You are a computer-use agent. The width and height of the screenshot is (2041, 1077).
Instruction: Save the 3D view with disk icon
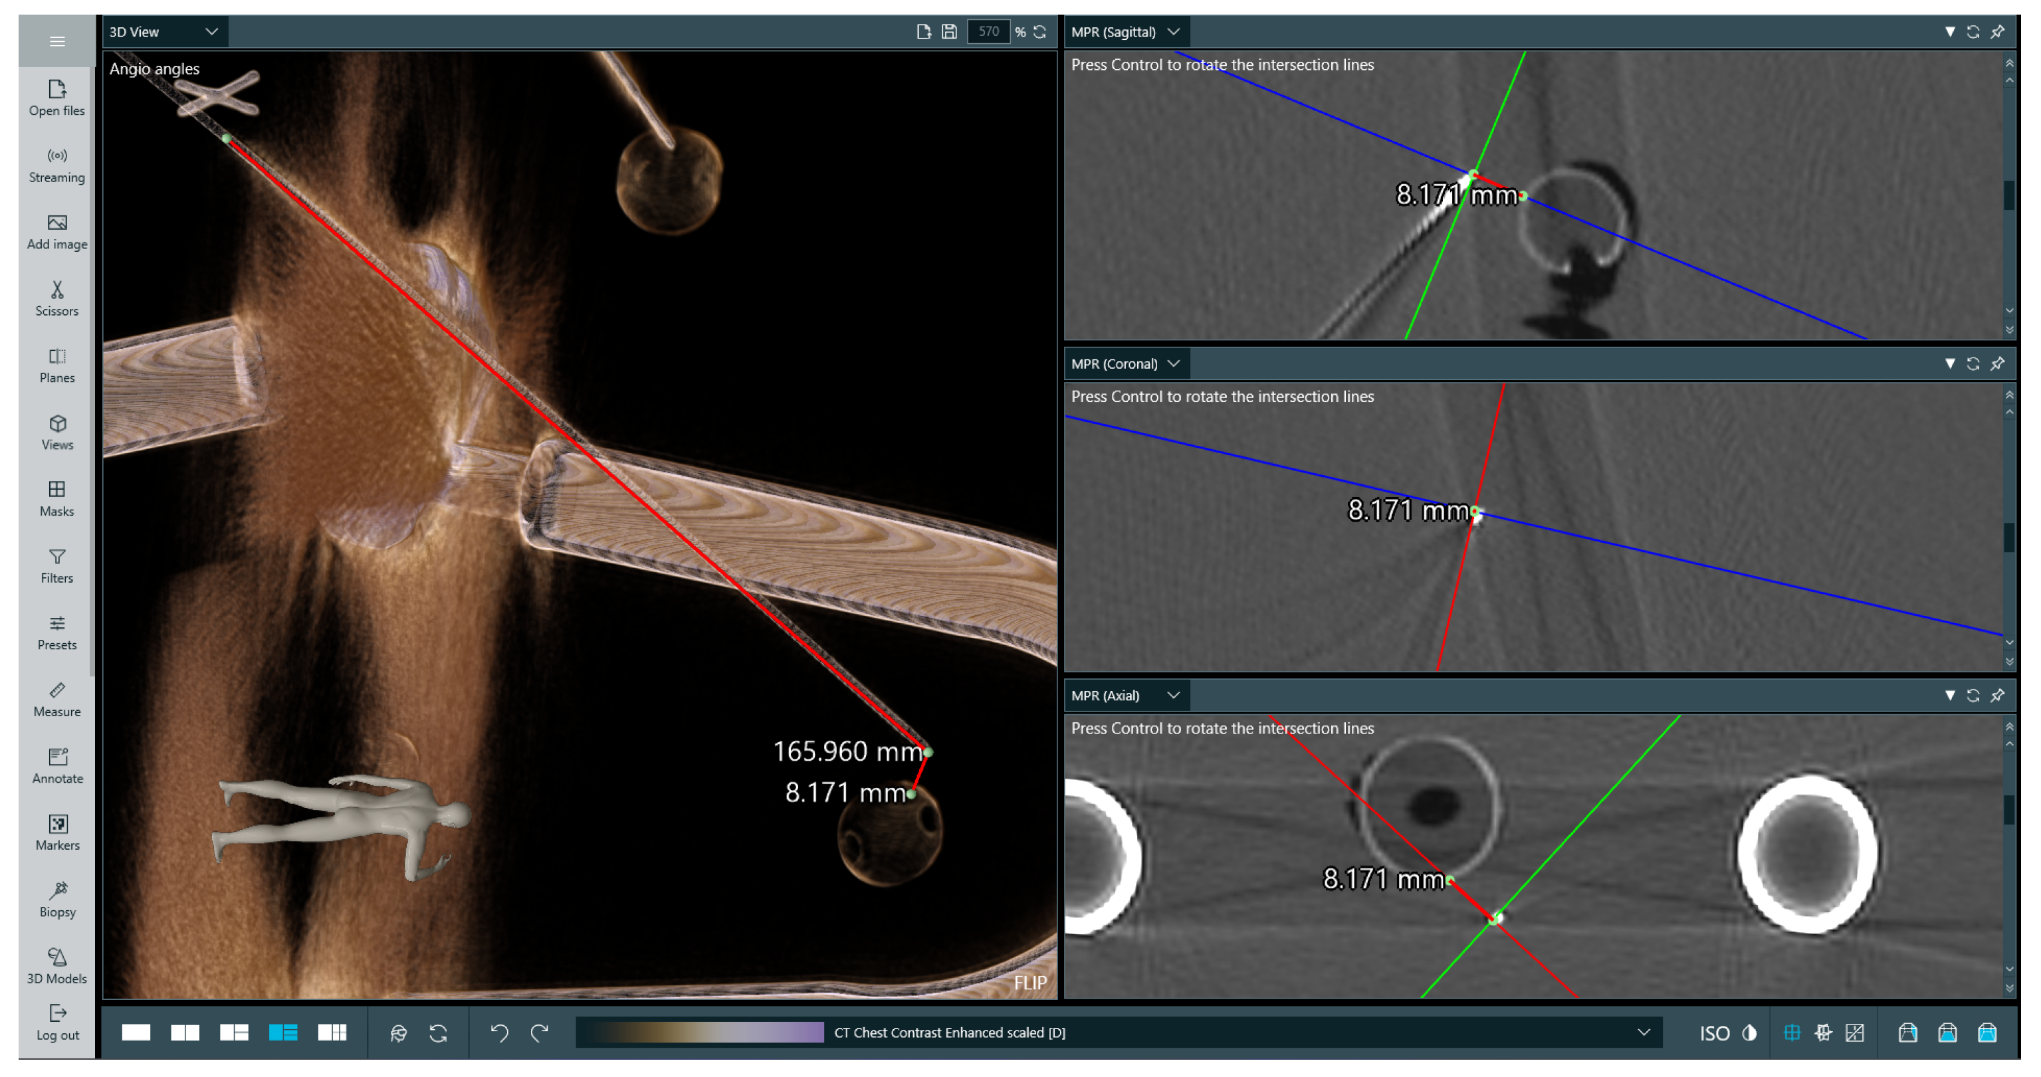click(948, 32)
